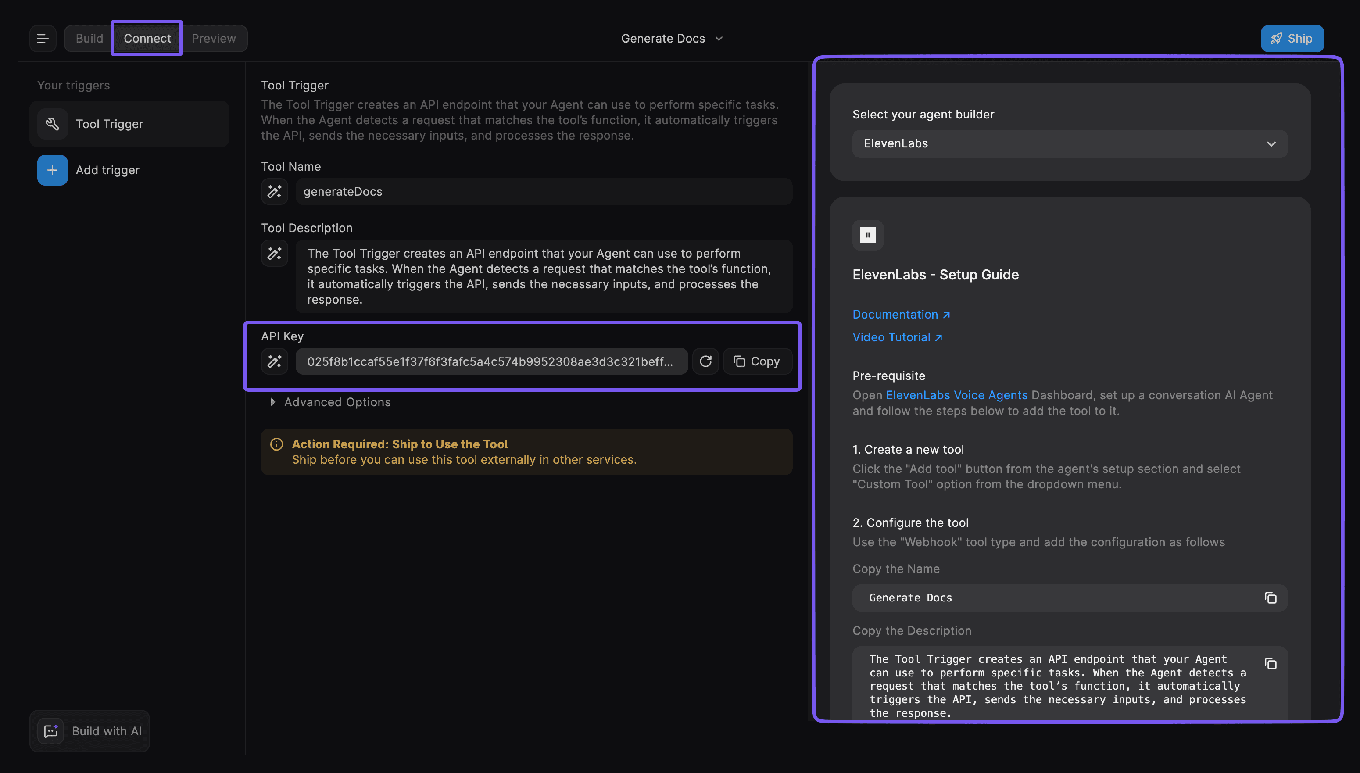
Task: Focus the generateDocs tool name field
Action: (x=544, y=191)
